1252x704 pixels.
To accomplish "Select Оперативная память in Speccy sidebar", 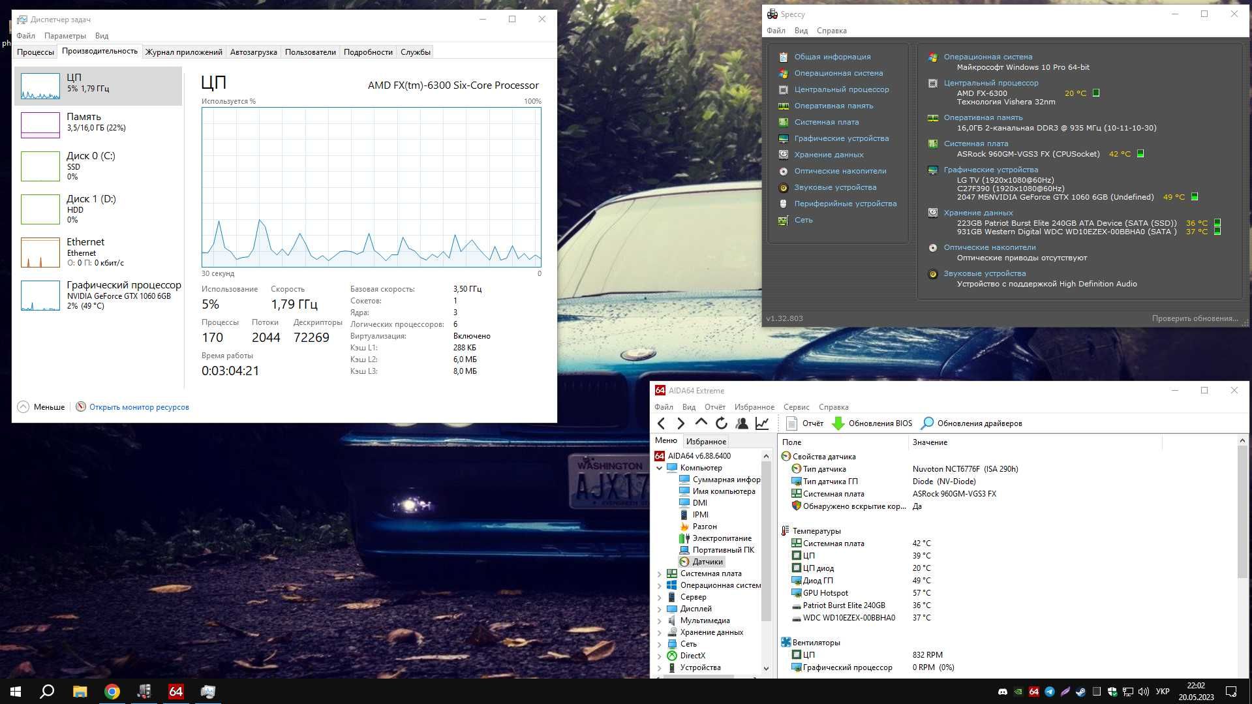I will 833,106.
